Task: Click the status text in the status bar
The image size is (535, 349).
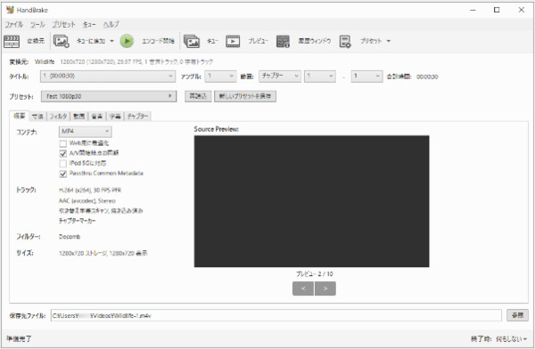Action: tap(19, 339)
